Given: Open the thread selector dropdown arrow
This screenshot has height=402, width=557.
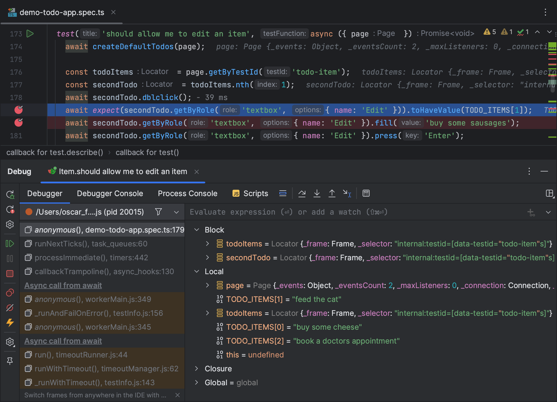Looking at the screenshot, I should [176, 212].
